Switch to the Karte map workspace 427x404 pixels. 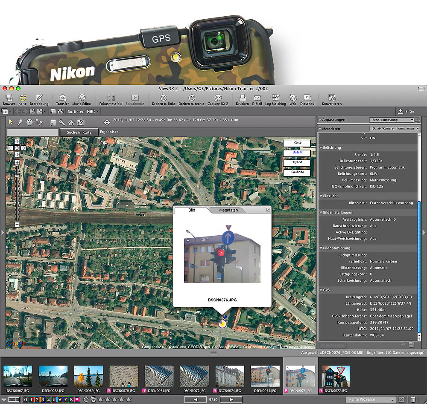tap(23, 99)
